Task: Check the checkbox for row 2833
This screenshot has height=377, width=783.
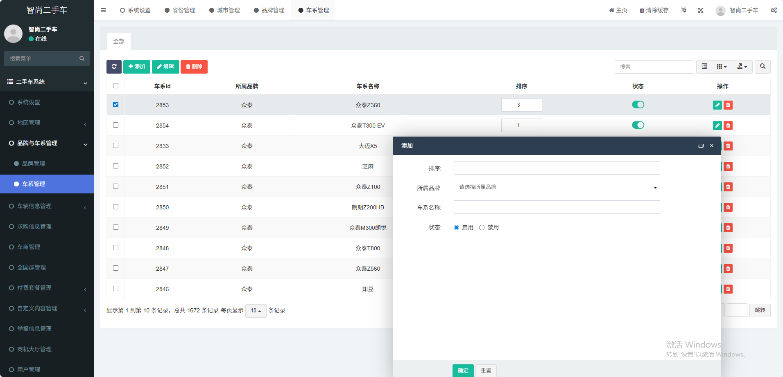Action: click(115, 146)
